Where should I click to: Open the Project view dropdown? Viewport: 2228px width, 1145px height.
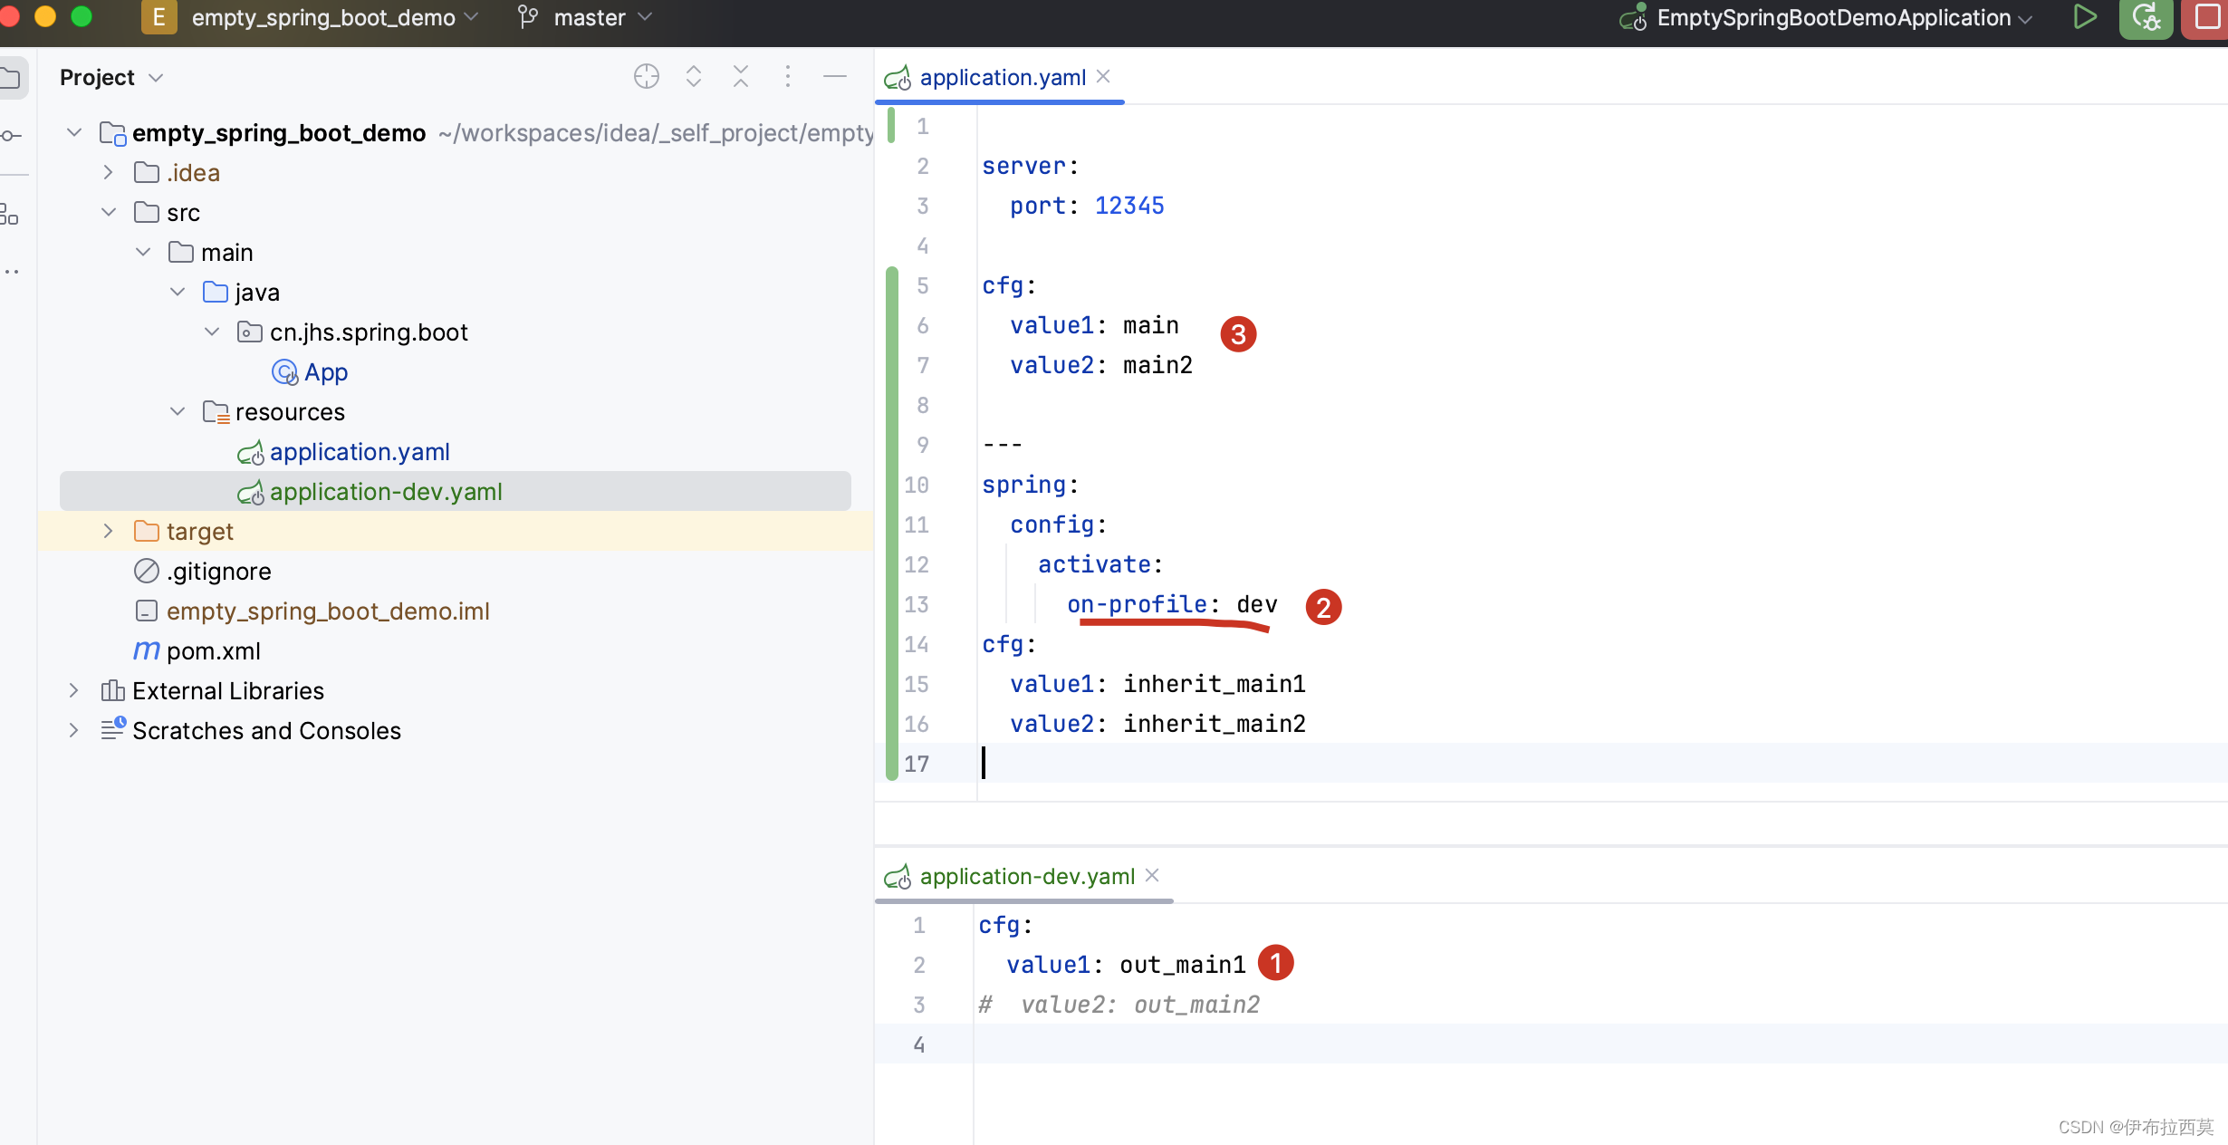[x=111, y=78]
